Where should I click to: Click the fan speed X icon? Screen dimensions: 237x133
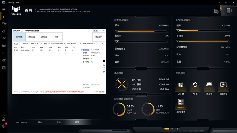pos(122,84)
